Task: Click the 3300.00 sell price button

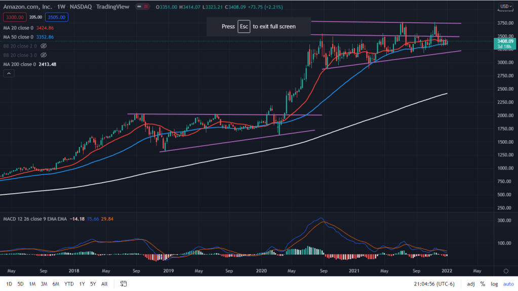Action: (x=14, y=17)
